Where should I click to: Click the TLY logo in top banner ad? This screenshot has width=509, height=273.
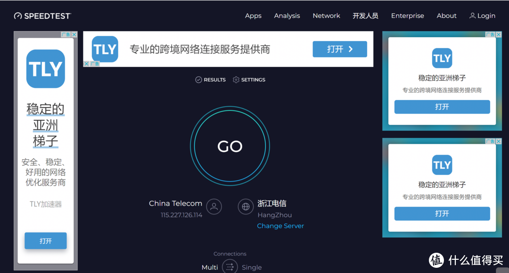[x=105, y=49]
